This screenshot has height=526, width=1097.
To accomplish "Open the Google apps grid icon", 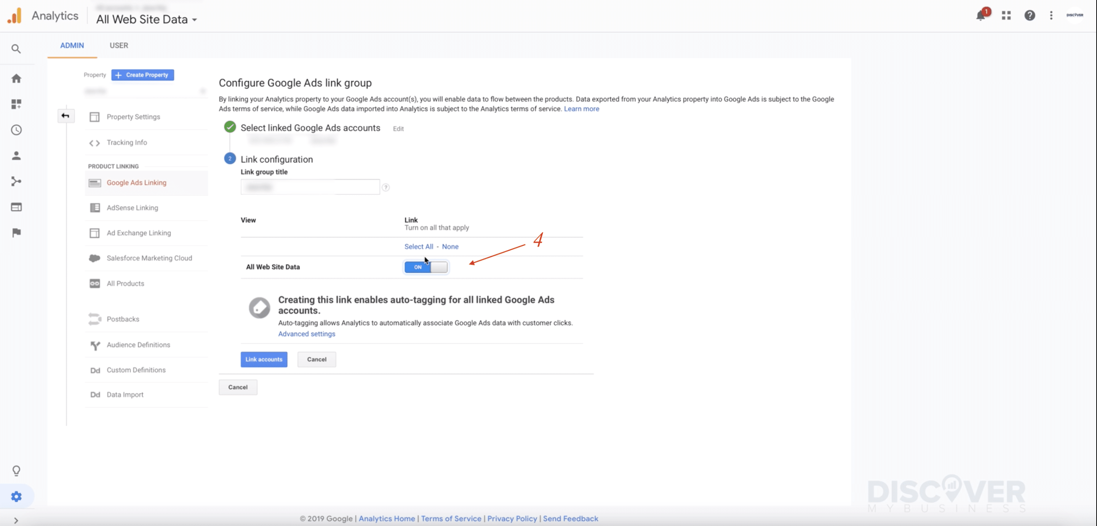I will pos(1006,16).
